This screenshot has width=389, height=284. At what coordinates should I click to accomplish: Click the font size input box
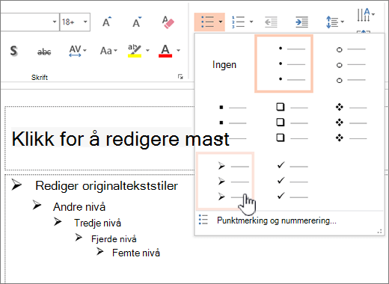71,22
